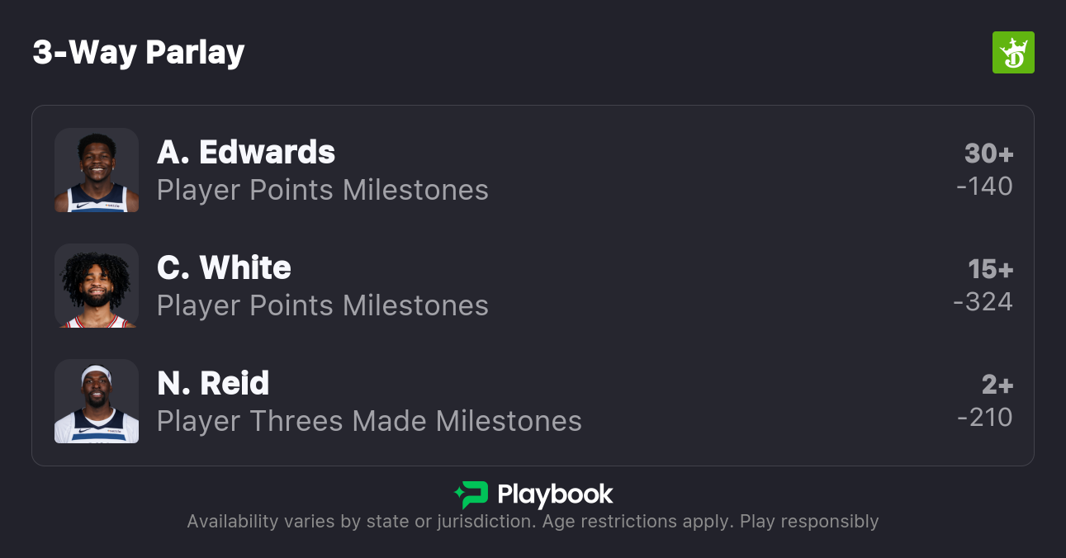Select the N. Reid player name
Image resolution: width=1066 pixels, height=558 pixels.
point(213,384)
